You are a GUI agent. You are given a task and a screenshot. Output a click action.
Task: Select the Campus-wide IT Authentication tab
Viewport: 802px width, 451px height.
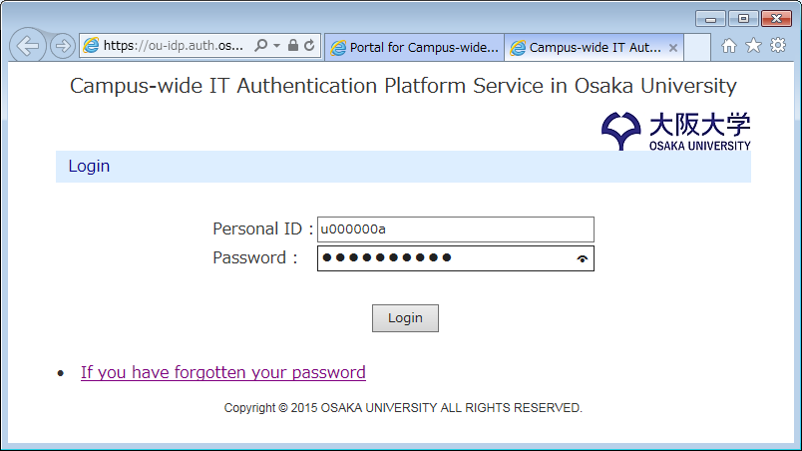click(x=589, y=47)
